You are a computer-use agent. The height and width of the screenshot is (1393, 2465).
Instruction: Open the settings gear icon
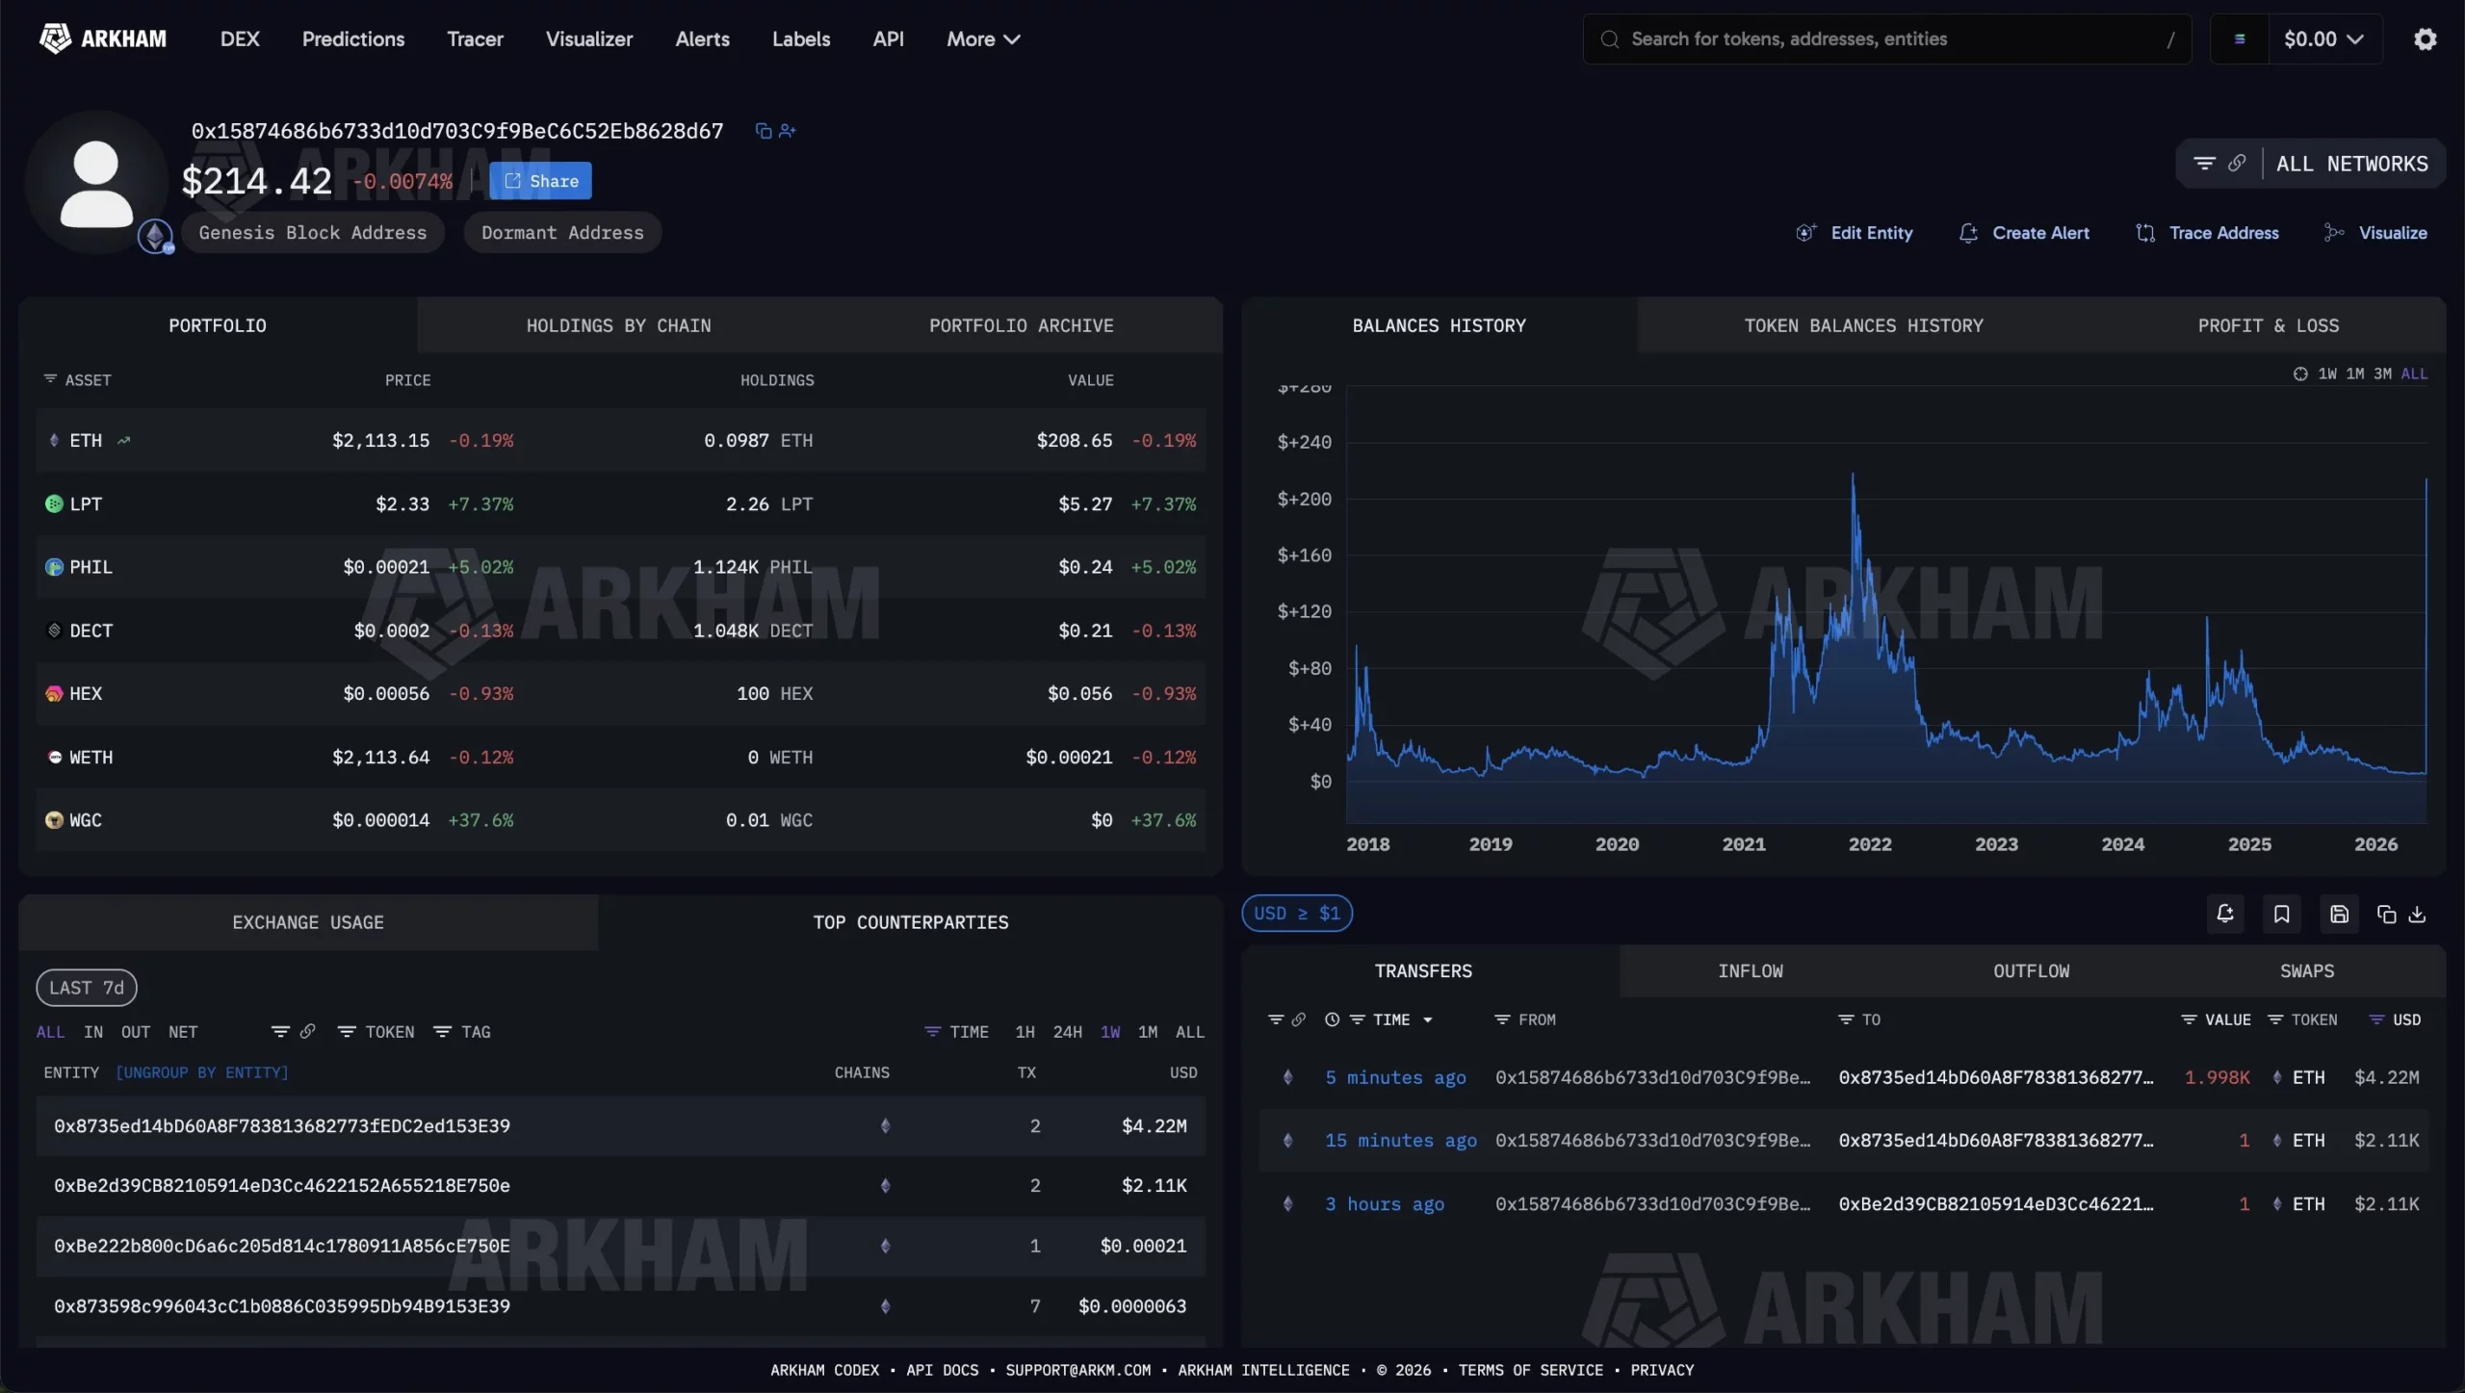[x=2425, y=39]
